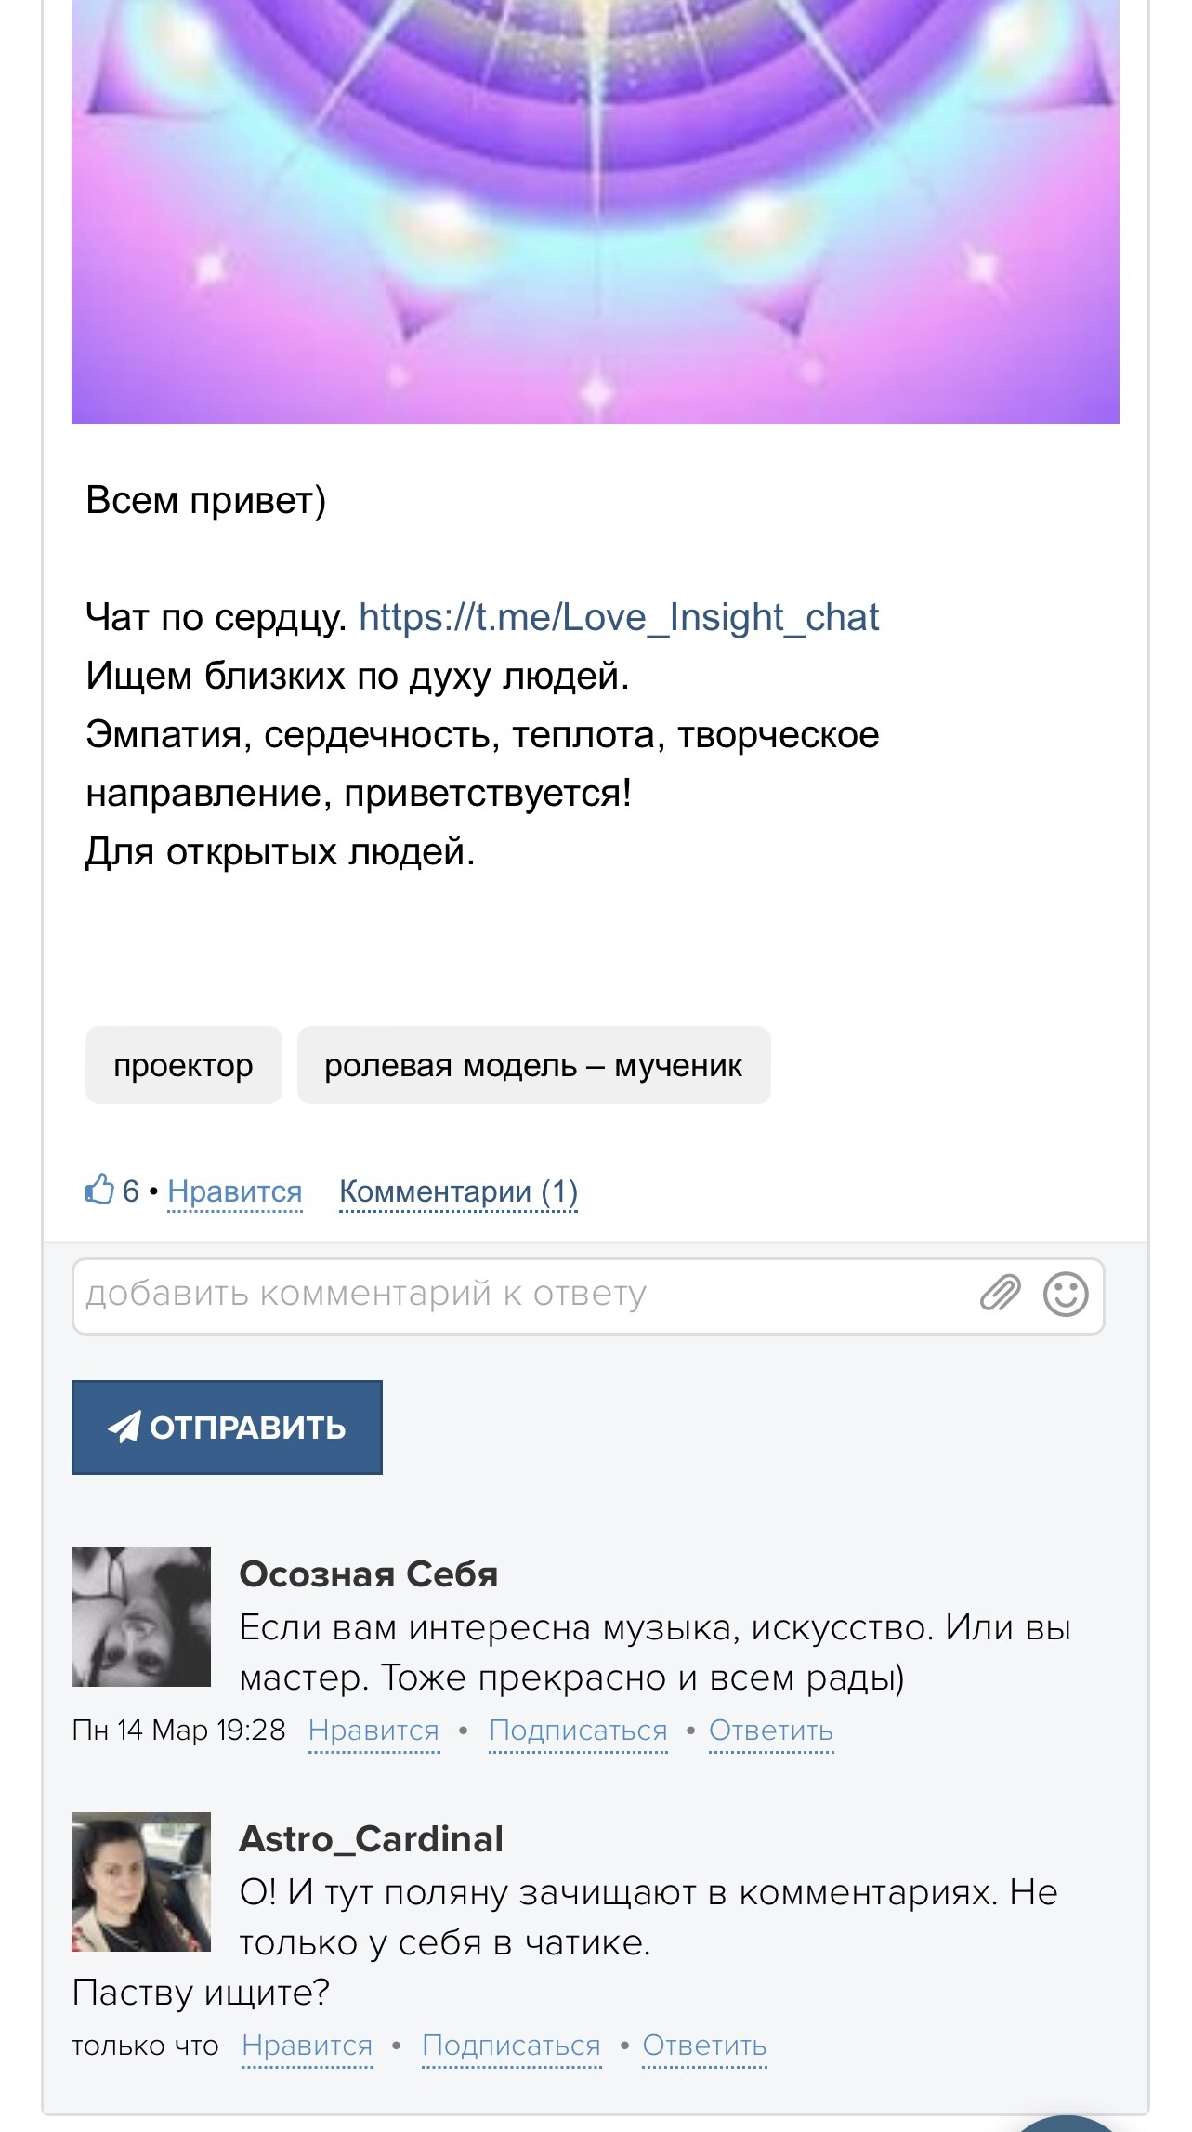
Task: Click the thumbs-up like icon
Action: click(98, 1189)
